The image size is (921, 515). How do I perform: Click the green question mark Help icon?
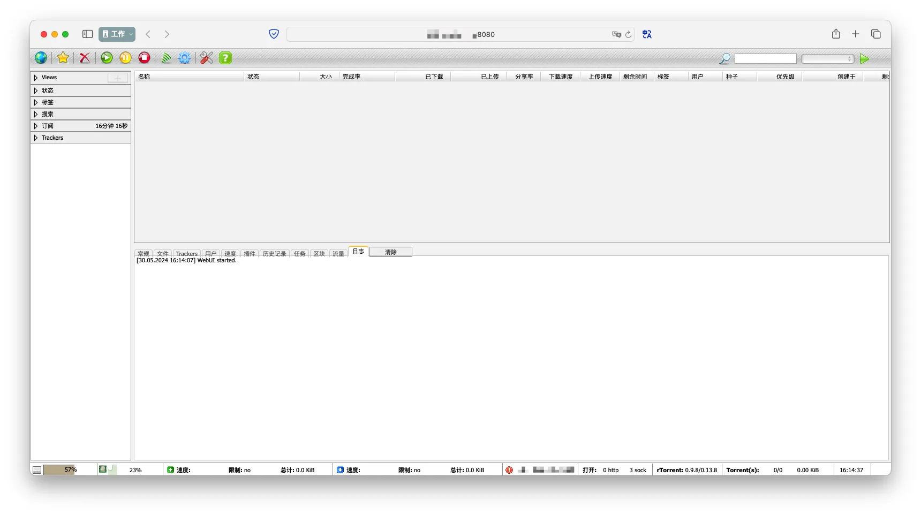click(x=225, y=58)
